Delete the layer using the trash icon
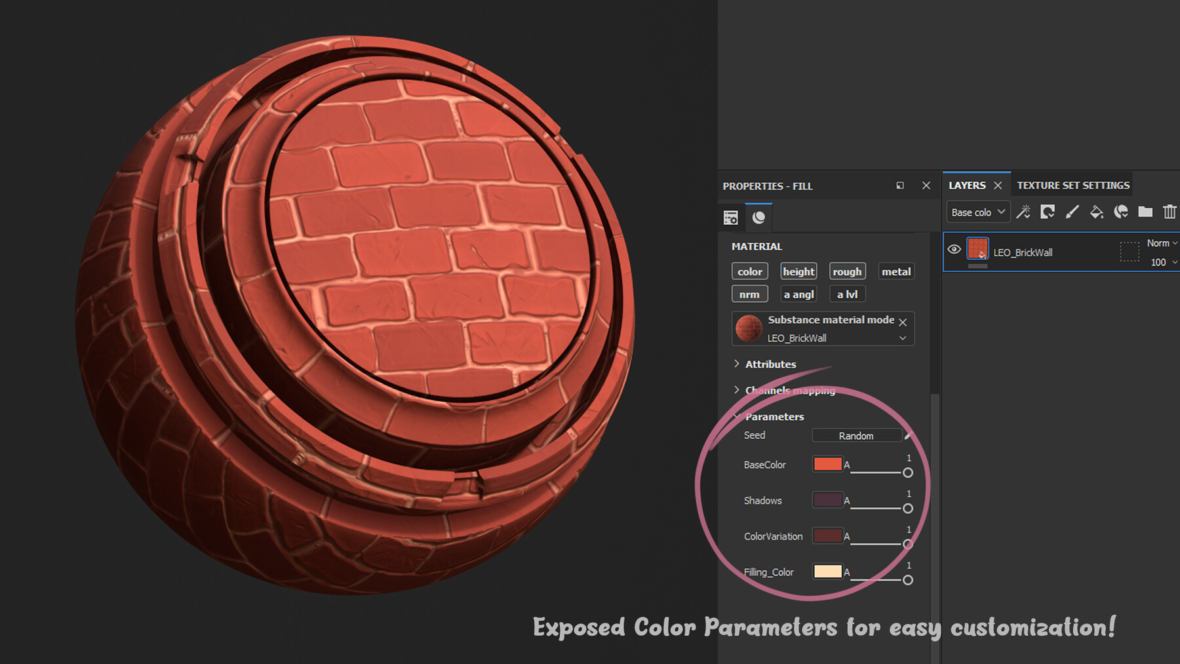Image resolution: width=1180 pixels, height=664 pixels. 1170,212
